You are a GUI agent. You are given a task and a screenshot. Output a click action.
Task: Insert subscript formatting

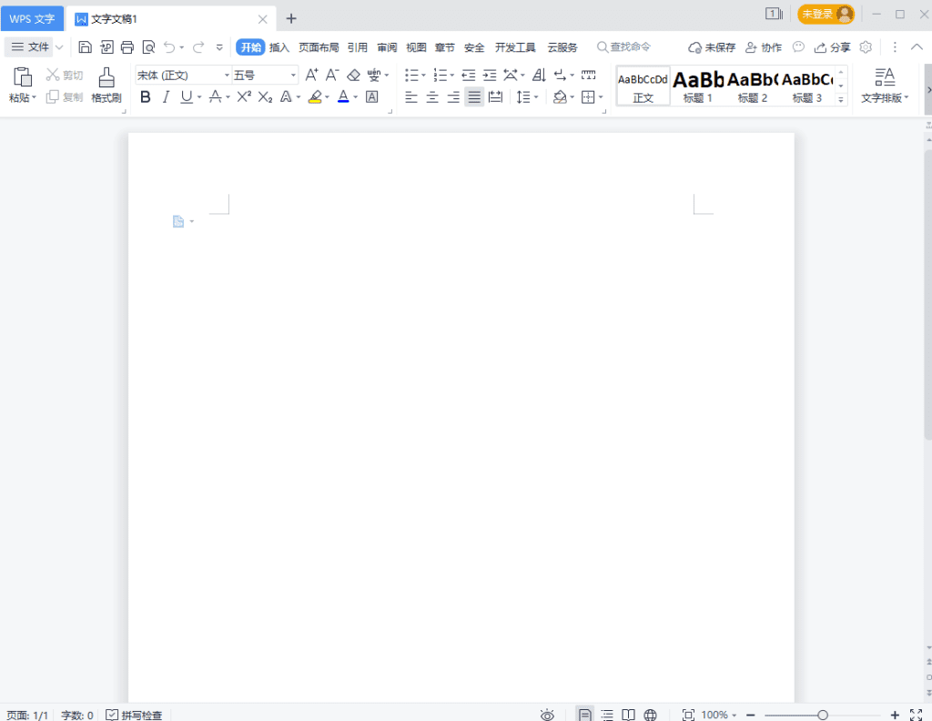click(x=264, y=96)
